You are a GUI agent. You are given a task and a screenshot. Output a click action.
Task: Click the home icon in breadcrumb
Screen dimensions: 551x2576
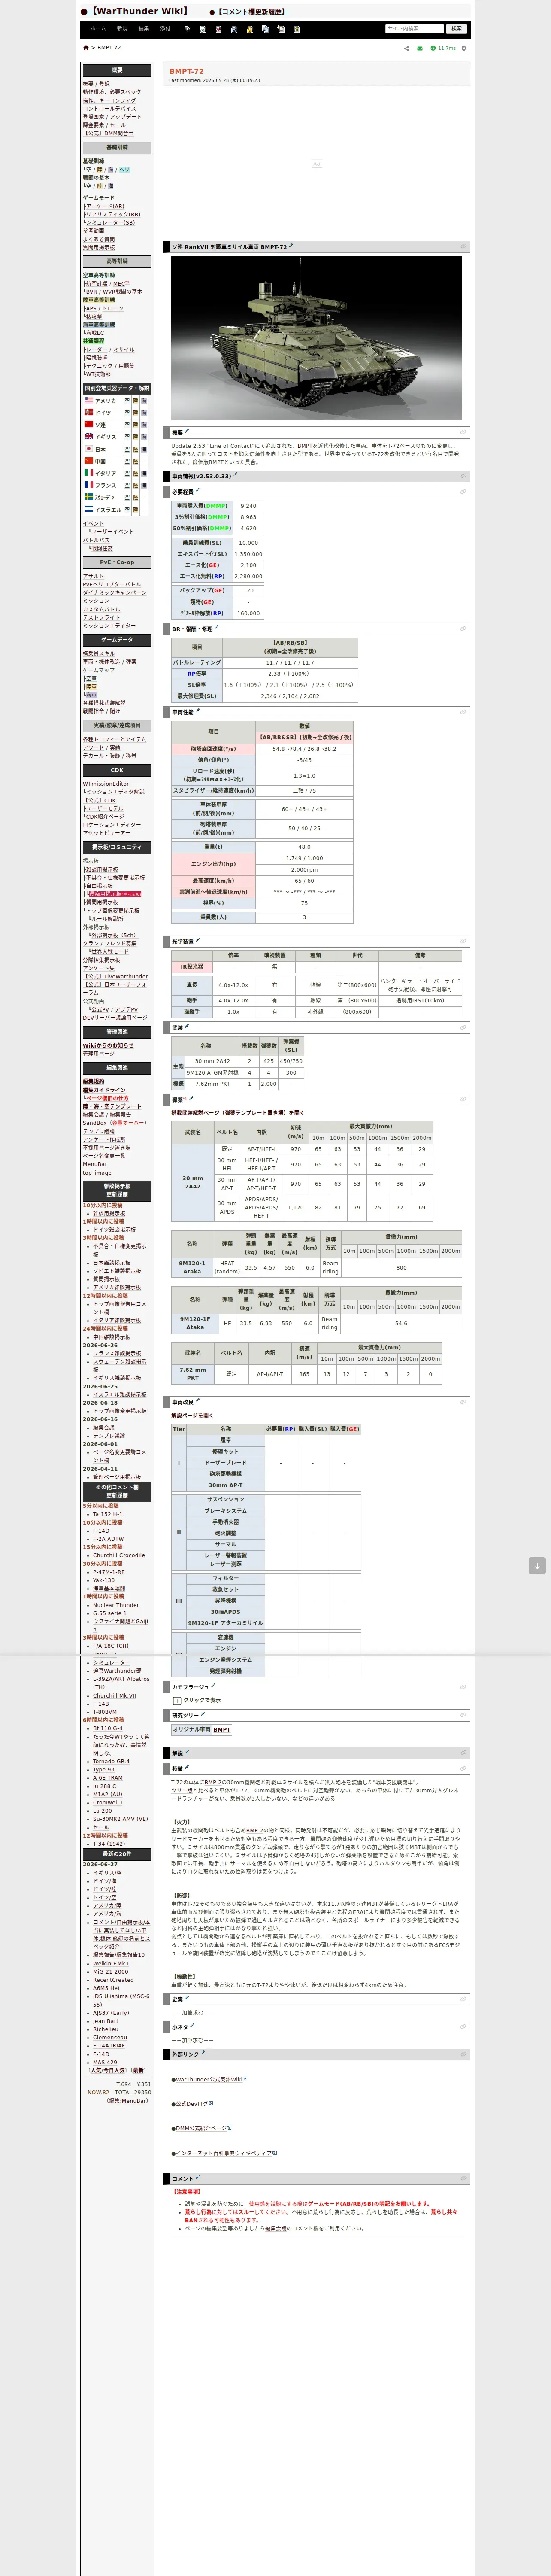86,48
